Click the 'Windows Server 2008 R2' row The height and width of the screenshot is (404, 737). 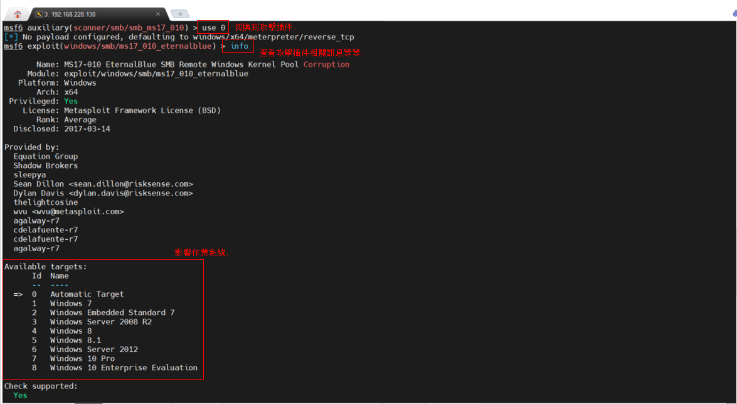(x=92, y=322)
